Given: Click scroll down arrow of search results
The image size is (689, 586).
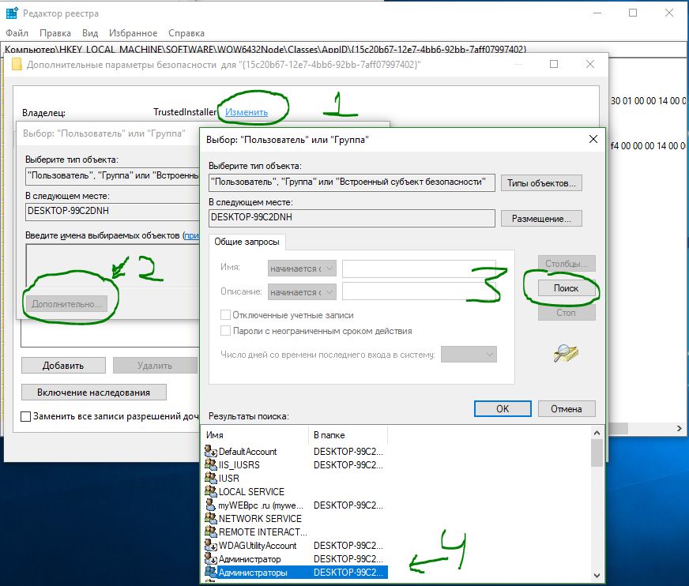Looking at the screenshot, I should pos(597,575).
